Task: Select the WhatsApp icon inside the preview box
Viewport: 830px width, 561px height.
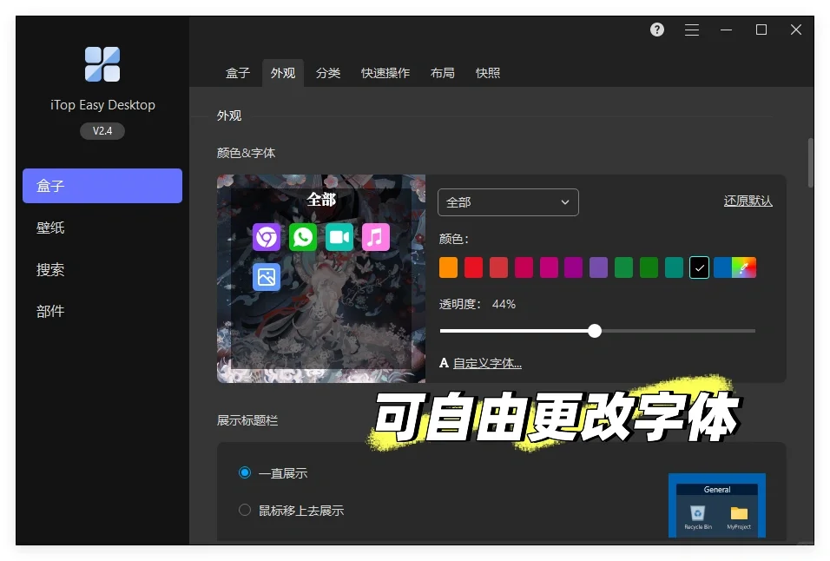Action: [x=302, y=236]
